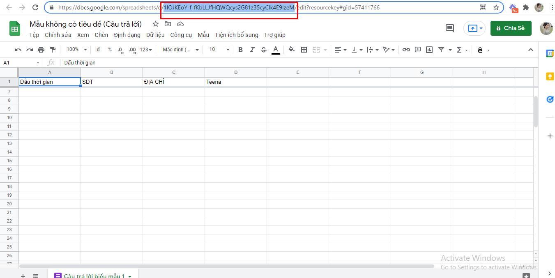Open the Dữ liệu menu
This screenshot has height=278, width=555.
coord(155,35)
